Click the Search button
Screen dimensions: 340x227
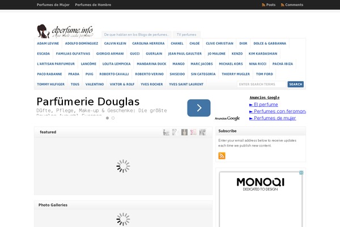point(296,85)
